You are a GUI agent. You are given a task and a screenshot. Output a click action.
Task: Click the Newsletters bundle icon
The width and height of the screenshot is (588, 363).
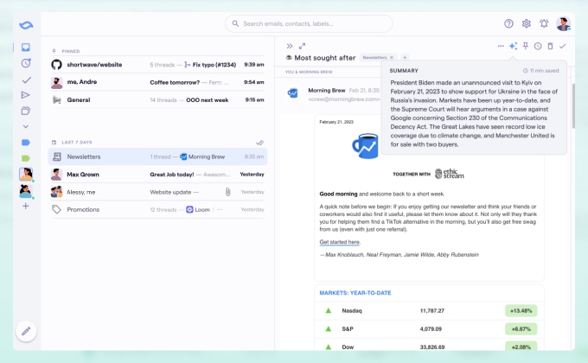[56, 156]
